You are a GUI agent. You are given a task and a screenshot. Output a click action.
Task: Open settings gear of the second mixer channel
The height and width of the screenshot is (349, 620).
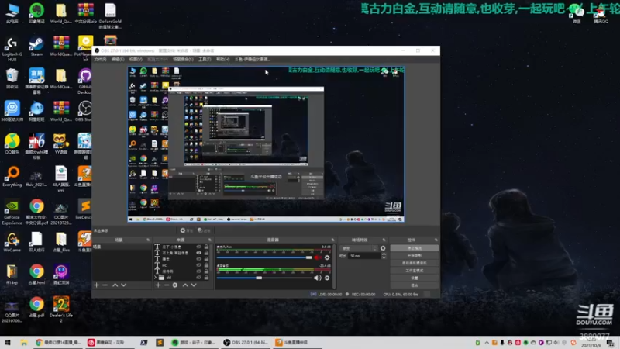(327, 278)
